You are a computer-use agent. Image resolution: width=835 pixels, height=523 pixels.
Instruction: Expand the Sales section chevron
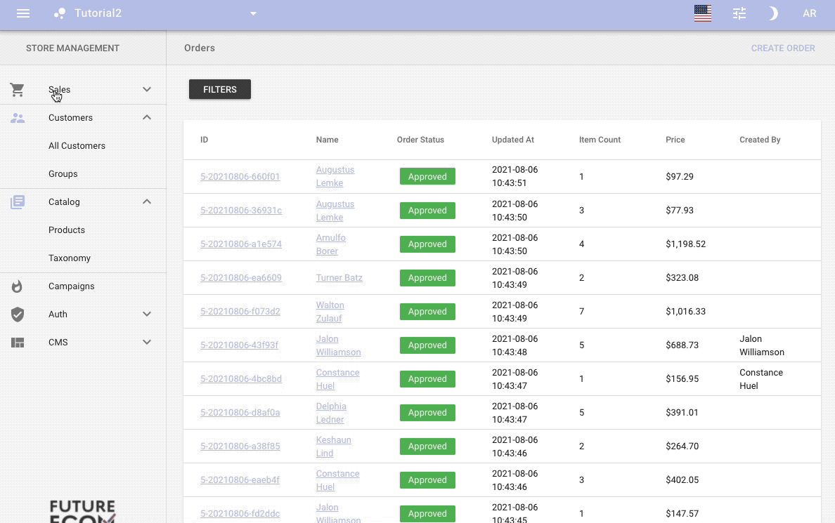pyautogui.click(x=147, y=89)
